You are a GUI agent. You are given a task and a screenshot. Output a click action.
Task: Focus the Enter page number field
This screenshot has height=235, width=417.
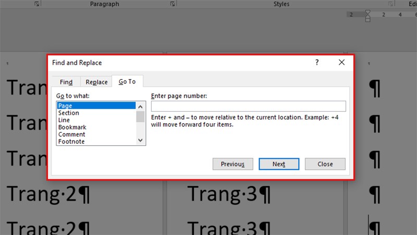point(249,106)
